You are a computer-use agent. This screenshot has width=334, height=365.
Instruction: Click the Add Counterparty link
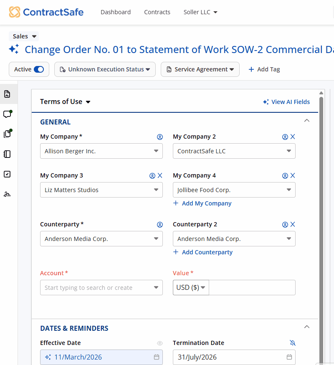(203, 252)
